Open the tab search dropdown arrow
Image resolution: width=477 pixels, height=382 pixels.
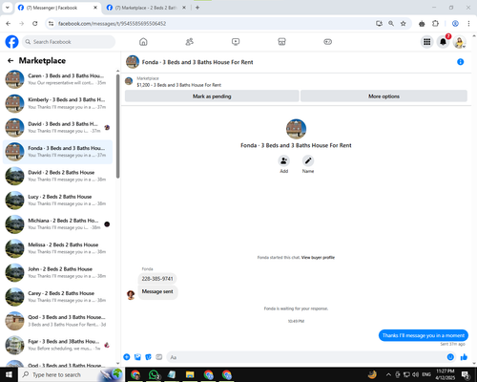7,8
